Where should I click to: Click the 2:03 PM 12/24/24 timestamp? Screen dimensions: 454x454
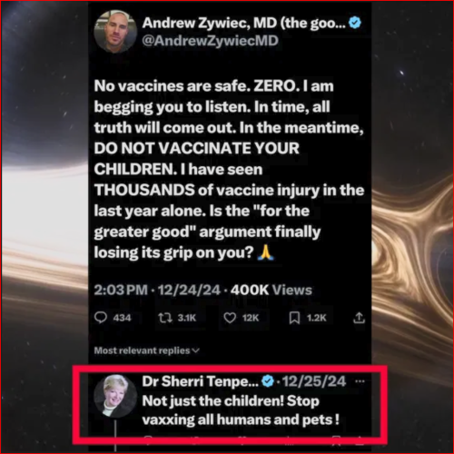[x=157, y=290]
